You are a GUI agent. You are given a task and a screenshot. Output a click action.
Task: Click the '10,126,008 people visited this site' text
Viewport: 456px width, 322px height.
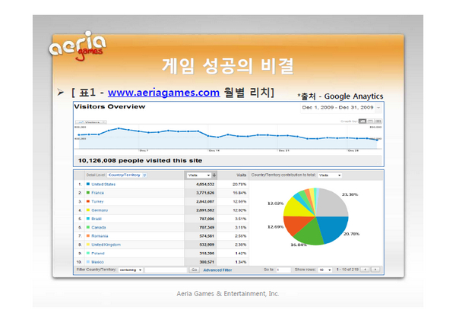coord(140,160)
